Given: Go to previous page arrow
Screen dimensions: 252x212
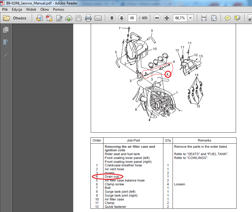Looking at the screenshot, I should pyautogui.click(x=112, y=18).
